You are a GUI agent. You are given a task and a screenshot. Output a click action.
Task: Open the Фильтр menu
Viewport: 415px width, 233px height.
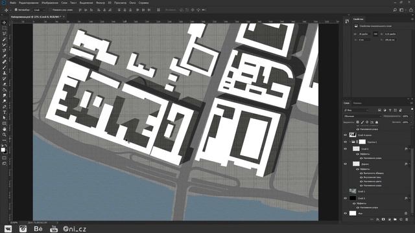click(101, 3)
